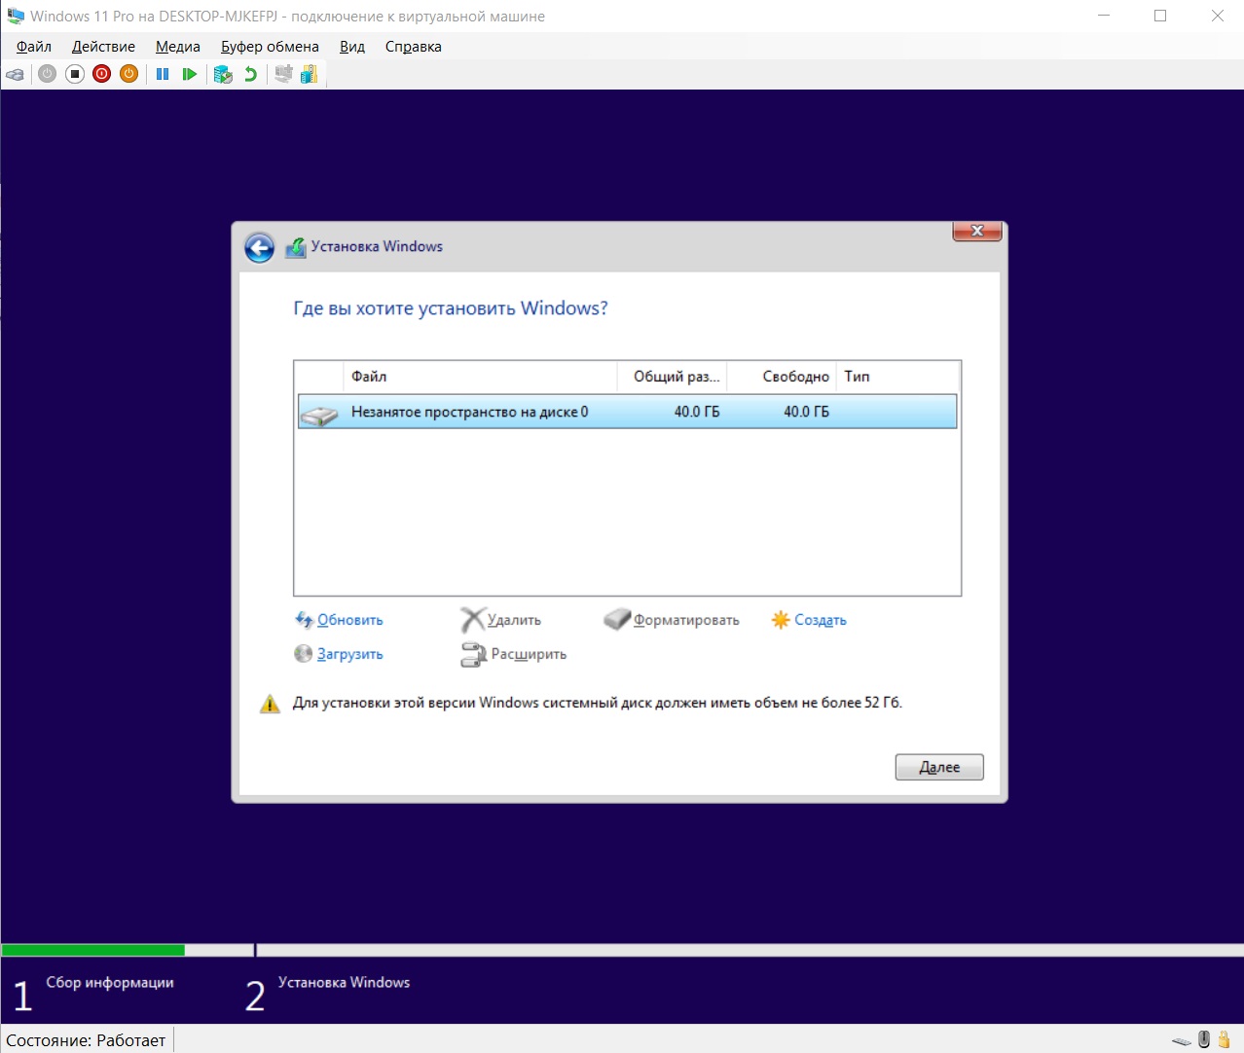This screenshot has width=1244, height=1053.
Task: Open the Действие menu
Action: 103,47
